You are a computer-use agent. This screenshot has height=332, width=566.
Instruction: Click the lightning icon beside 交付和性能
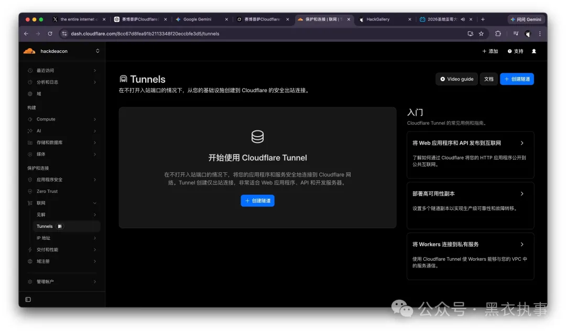tap(30, 249)
